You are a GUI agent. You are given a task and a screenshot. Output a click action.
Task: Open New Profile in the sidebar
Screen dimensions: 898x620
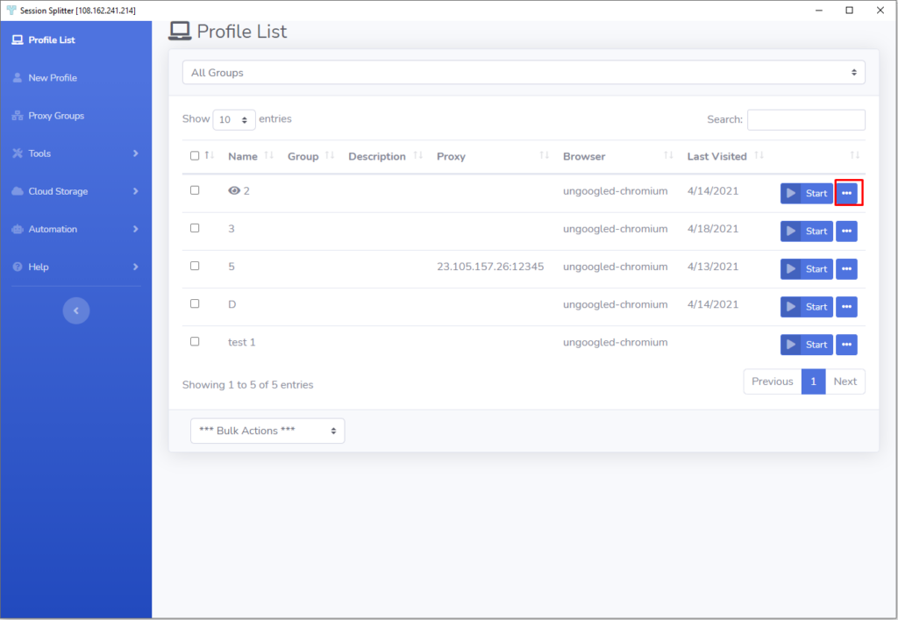[45, 78]
